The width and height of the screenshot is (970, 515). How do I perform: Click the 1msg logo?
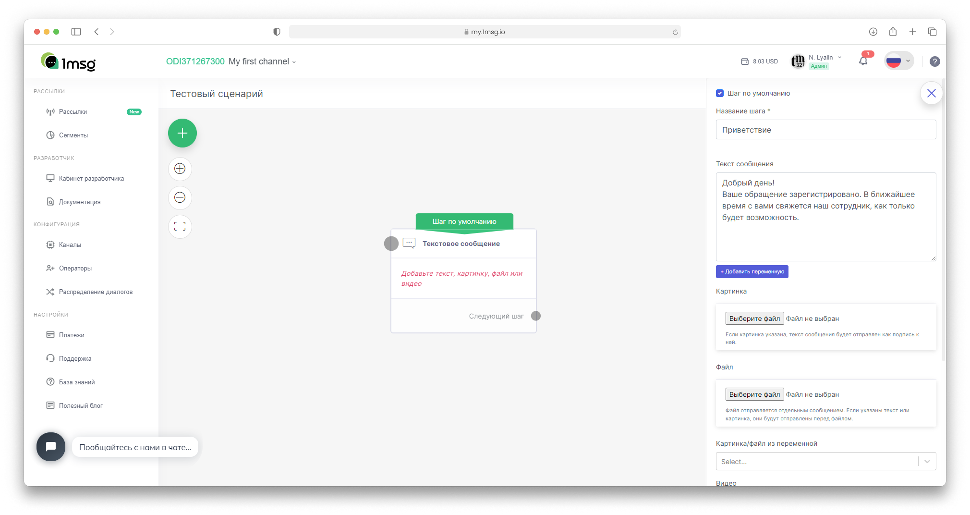tap(68, 62)
